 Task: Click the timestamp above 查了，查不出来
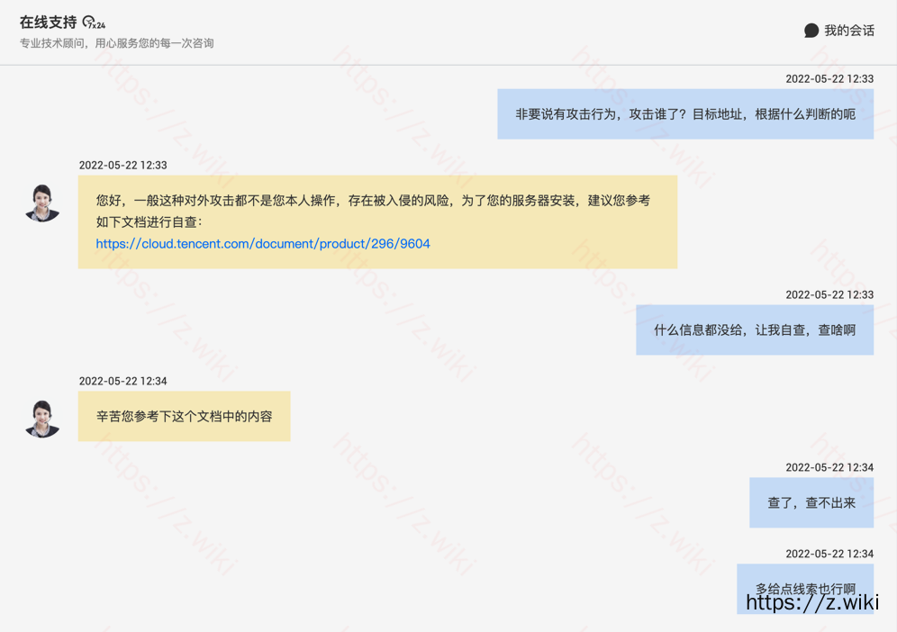coord(829,468)
